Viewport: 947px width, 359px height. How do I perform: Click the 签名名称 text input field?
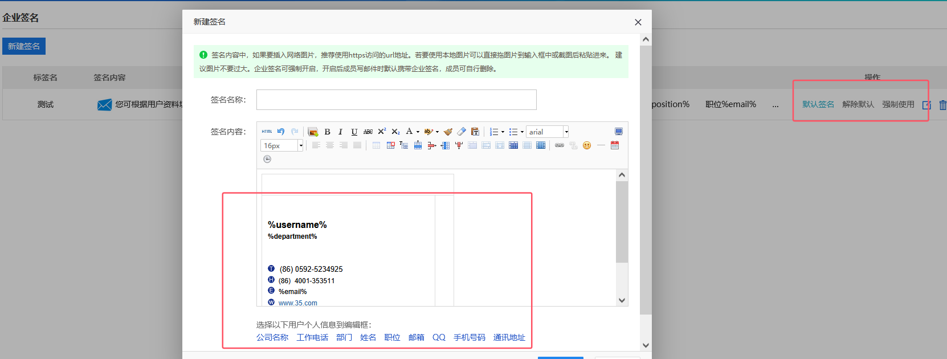[x=396, y=100]
